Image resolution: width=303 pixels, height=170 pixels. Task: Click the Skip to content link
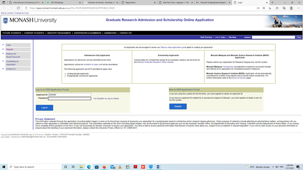click(x=7, y=13)
